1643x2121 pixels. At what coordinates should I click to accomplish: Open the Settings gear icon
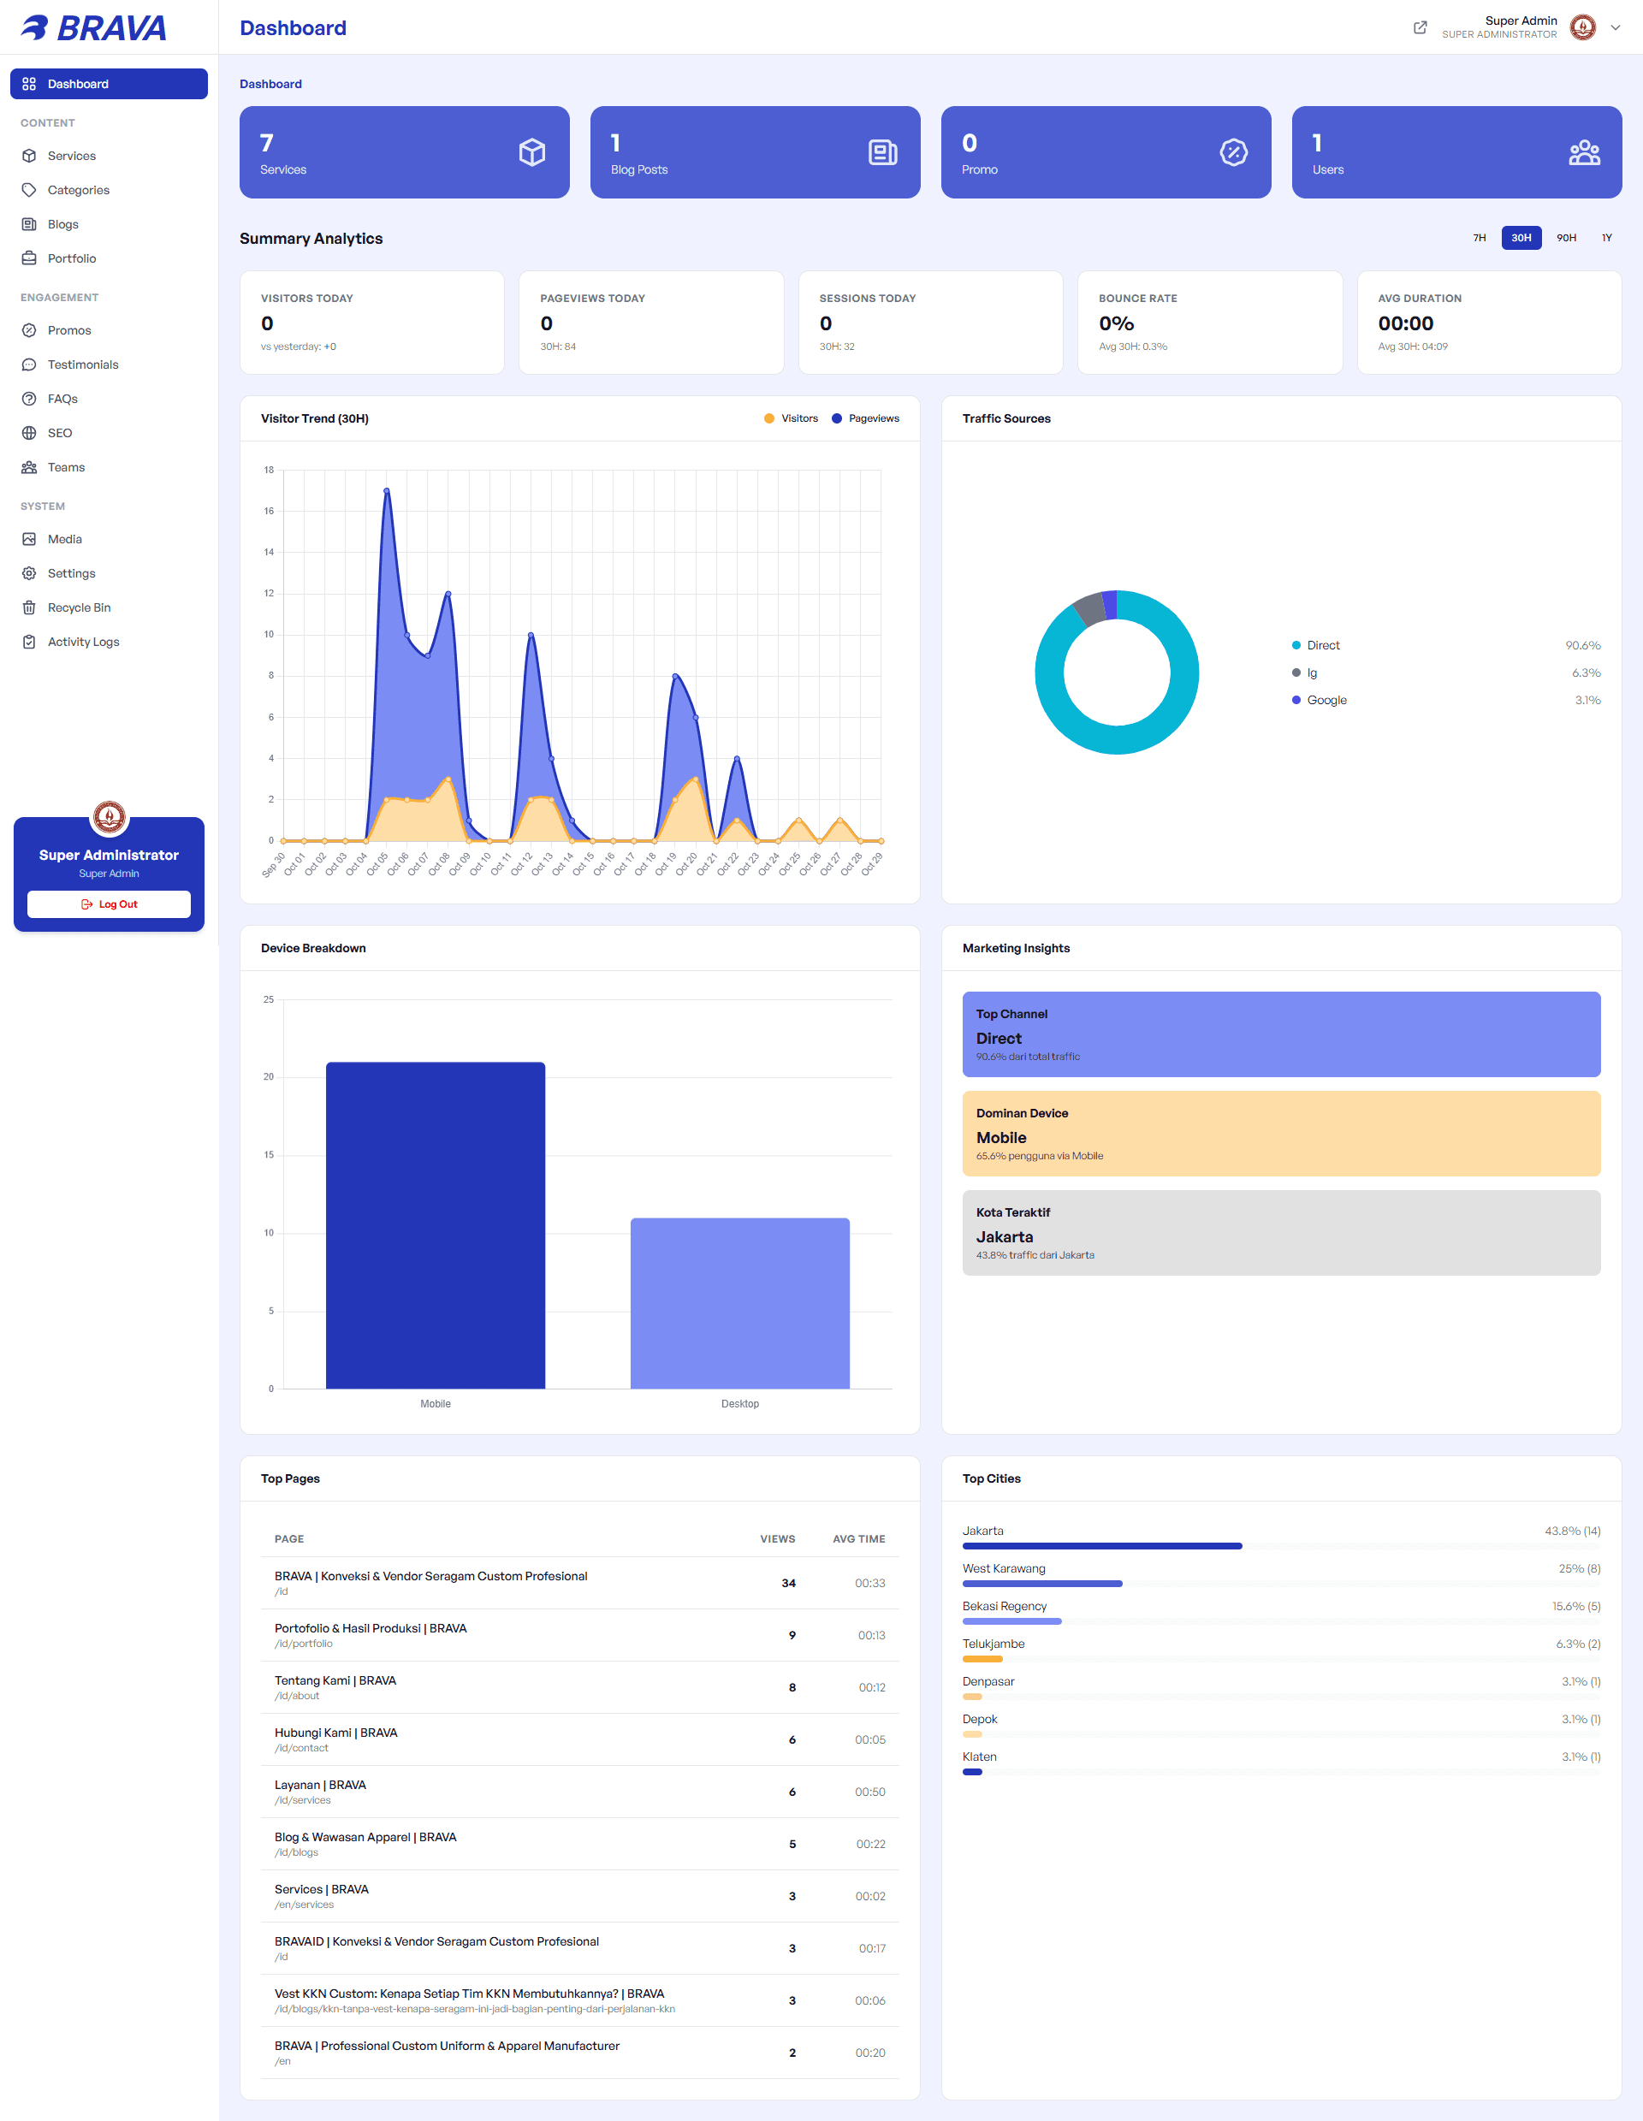[x=29, y=573]
